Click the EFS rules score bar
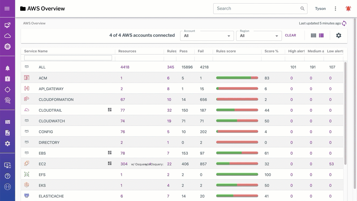 (x=237, y=174)
